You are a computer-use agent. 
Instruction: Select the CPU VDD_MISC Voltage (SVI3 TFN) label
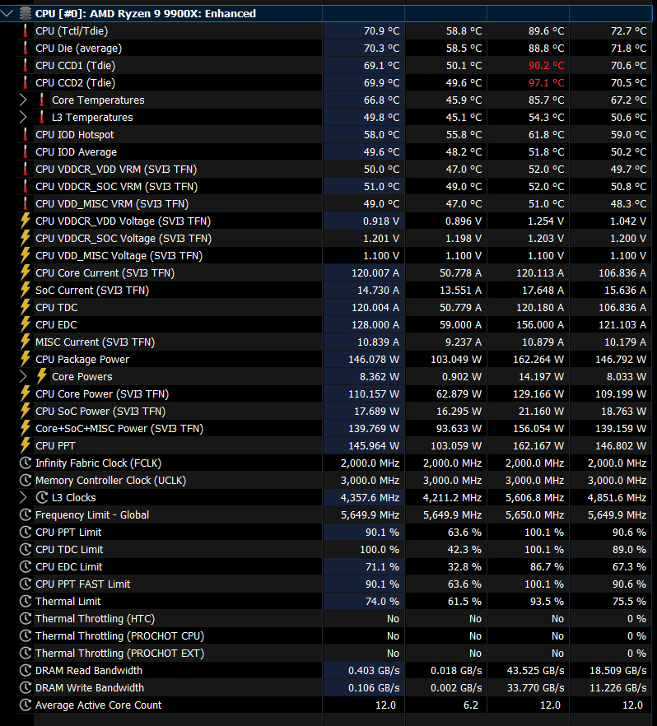click(x=119, y=255)
